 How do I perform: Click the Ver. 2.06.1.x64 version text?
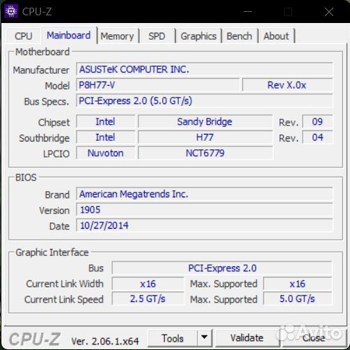[105, 341]
